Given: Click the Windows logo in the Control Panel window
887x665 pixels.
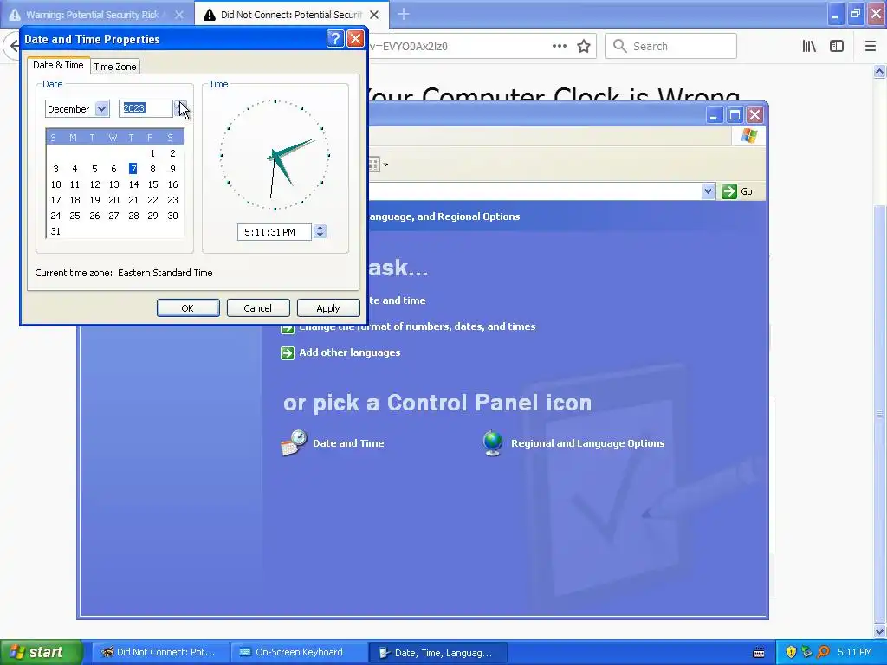Looking at the screenshot, I should (749, 136).
